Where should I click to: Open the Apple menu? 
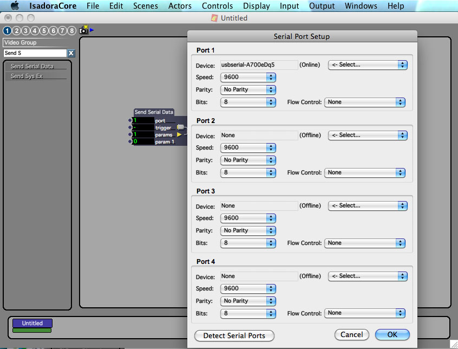tap(15, 6)
